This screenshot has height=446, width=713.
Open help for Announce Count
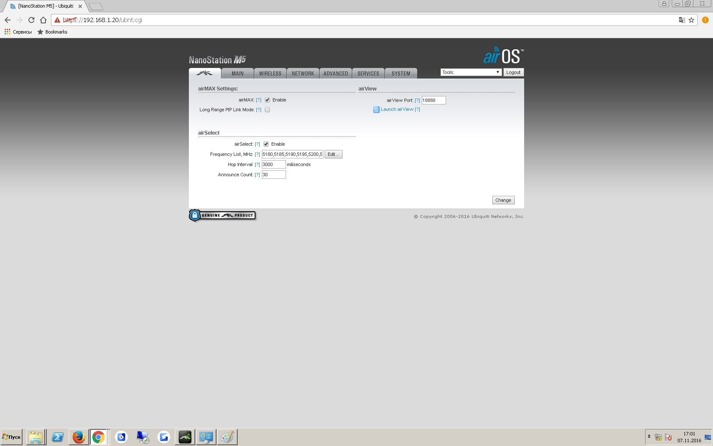tap(257, 175)
